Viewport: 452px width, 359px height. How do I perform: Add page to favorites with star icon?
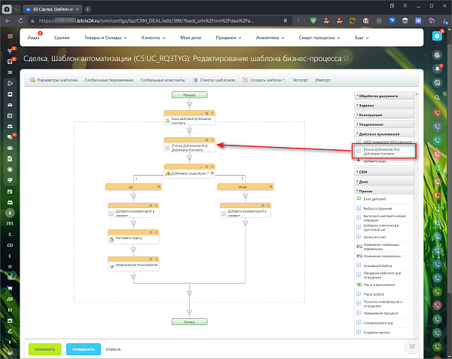(x=347, y=58)
